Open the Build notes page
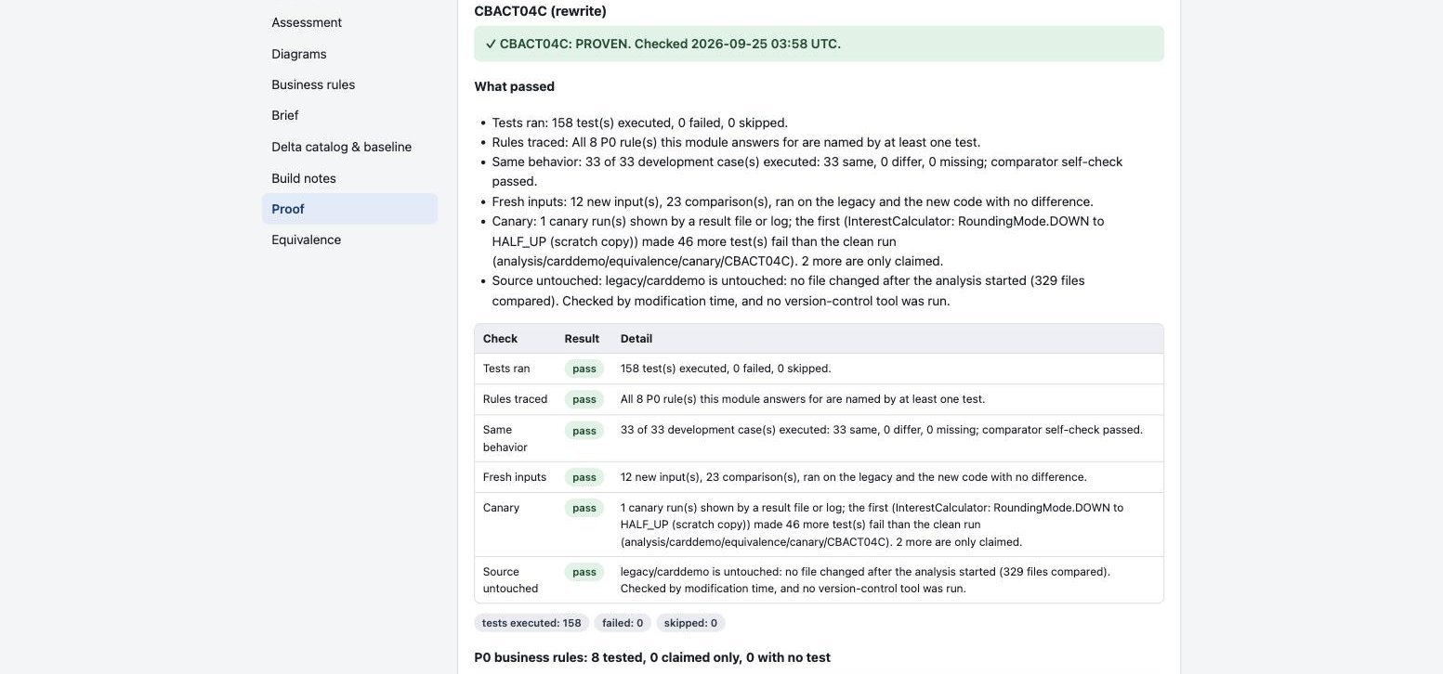Image resolution: width=1443 pixels, height=674 pixels. tap(349, 178)
